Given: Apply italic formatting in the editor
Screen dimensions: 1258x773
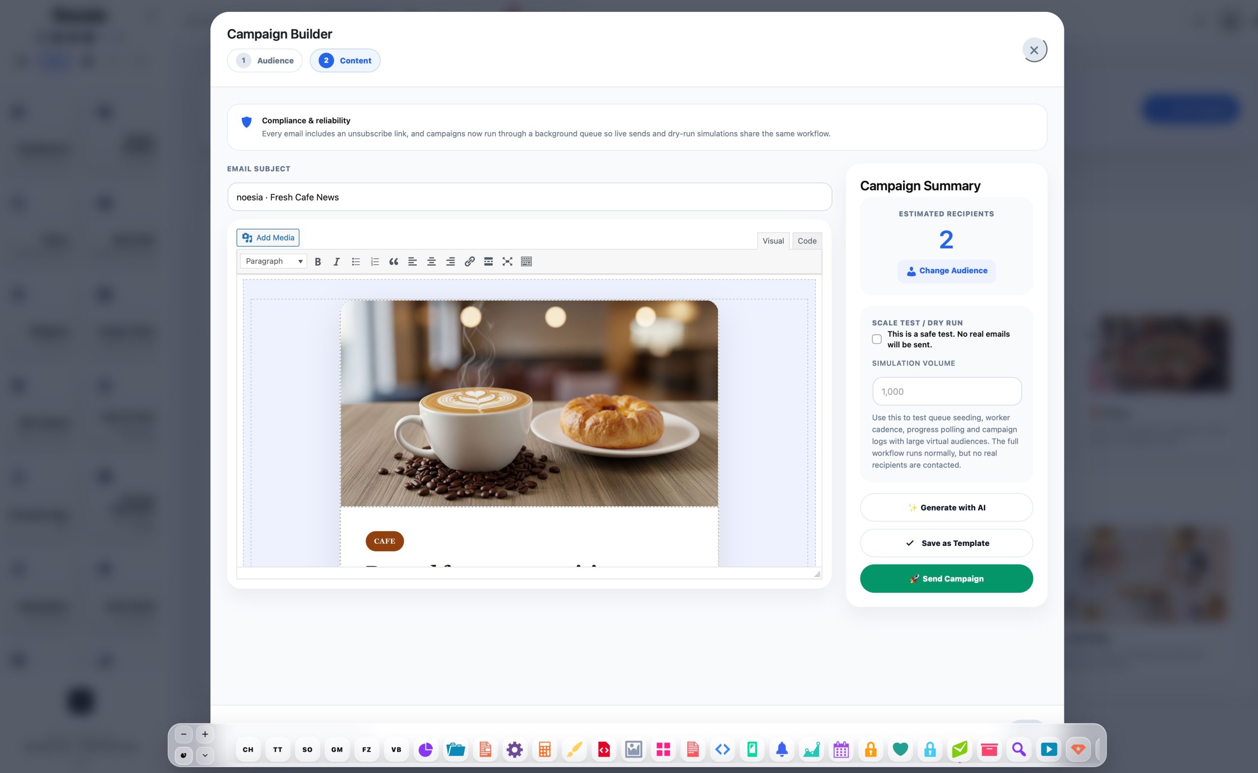Looking at the screenshot, I should click(x=336, y=261).
